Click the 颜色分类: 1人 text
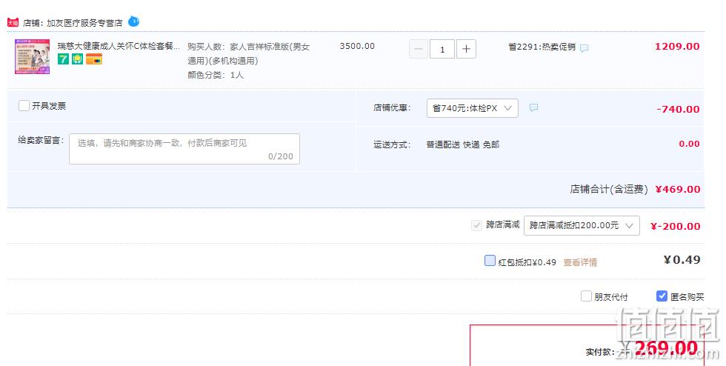 [x=216, y=75]
